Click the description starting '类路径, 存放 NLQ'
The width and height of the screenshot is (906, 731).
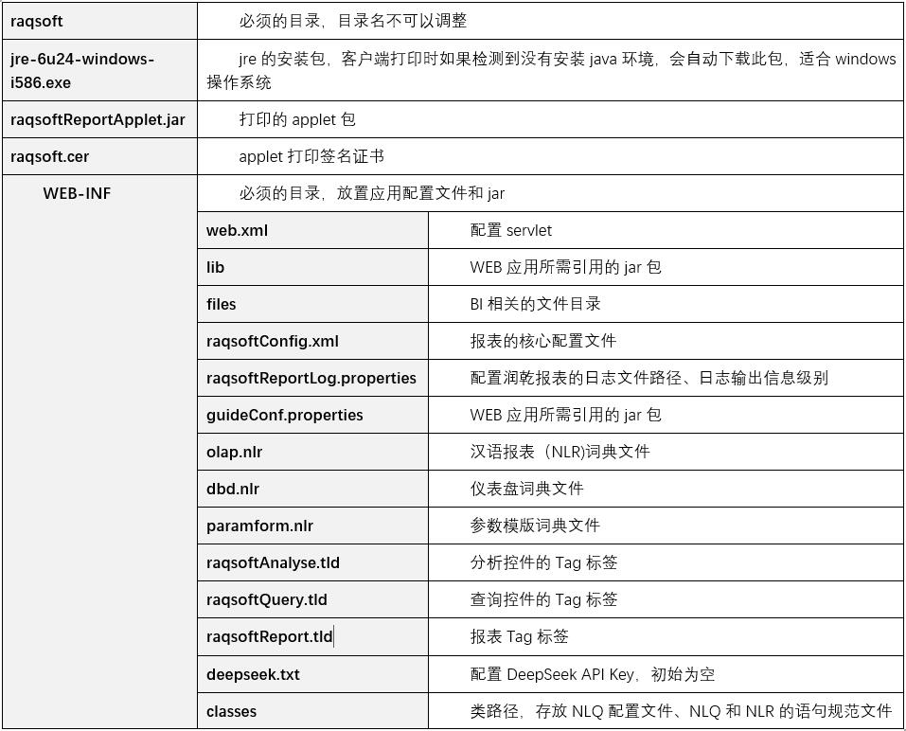[x=682, y=711]
